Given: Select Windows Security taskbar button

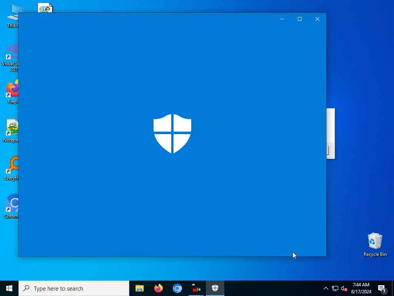Looking at the screenshot, I should pyautogui.click(x=215, y=288).
